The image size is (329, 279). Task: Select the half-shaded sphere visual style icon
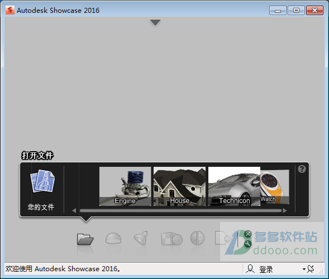point(197,238)
